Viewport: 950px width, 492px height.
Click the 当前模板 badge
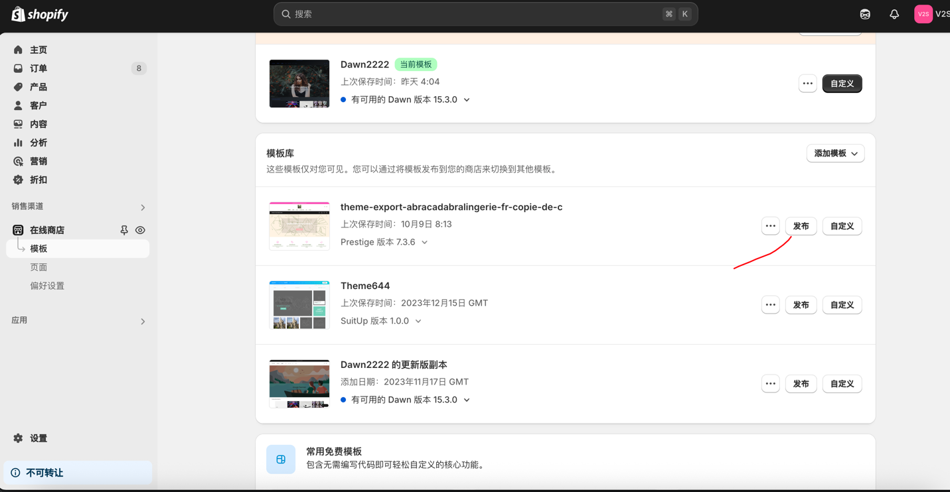[x=416, y=64]
